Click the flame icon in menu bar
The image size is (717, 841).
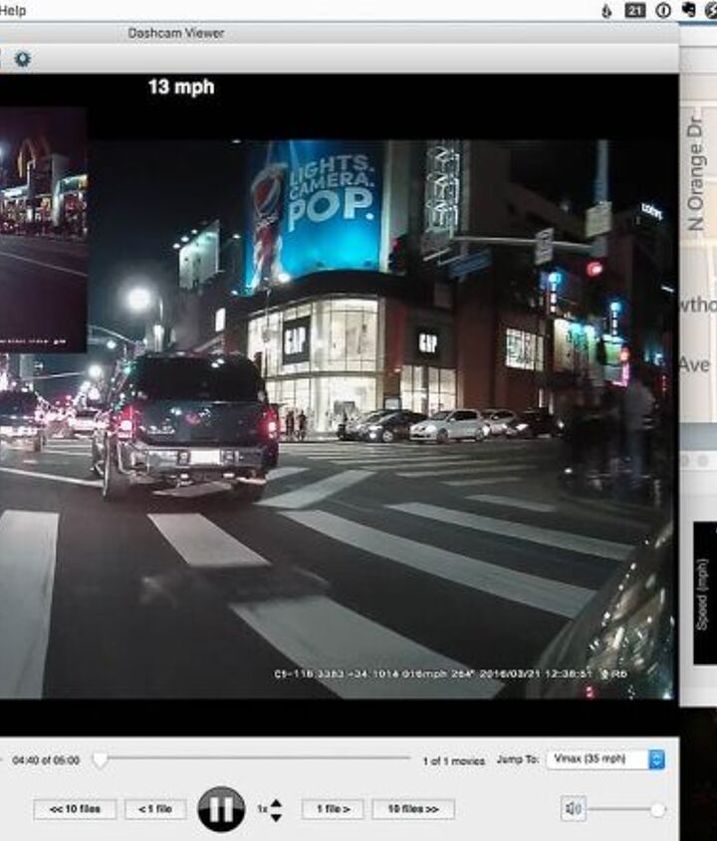pyautogui.click(x=606, y=10)
